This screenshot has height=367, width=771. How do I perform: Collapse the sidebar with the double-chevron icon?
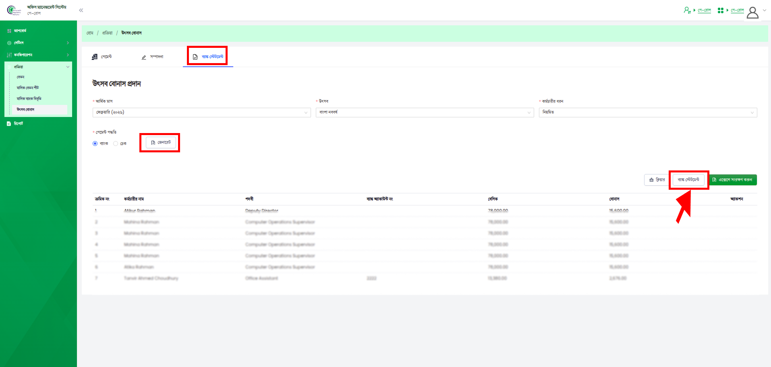(81, 10)
